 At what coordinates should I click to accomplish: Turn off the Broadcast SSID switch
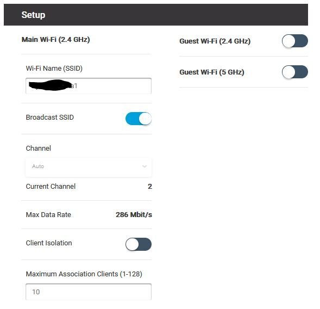click(139, 119)
